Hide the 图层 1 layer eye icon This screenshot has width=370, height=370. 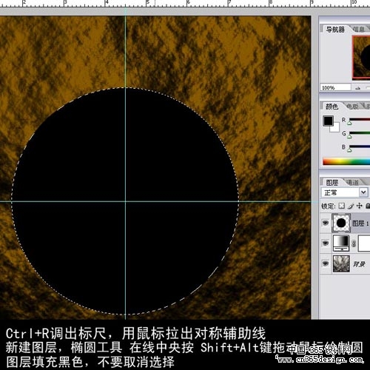coord(326,223)
